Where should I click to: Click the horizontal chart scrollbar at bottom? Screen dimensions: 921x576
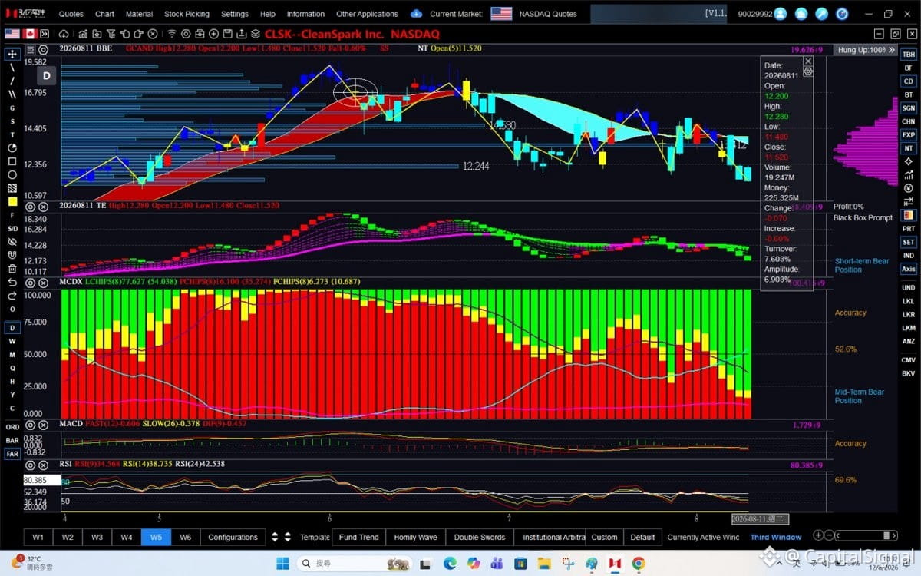pos(866,535)
